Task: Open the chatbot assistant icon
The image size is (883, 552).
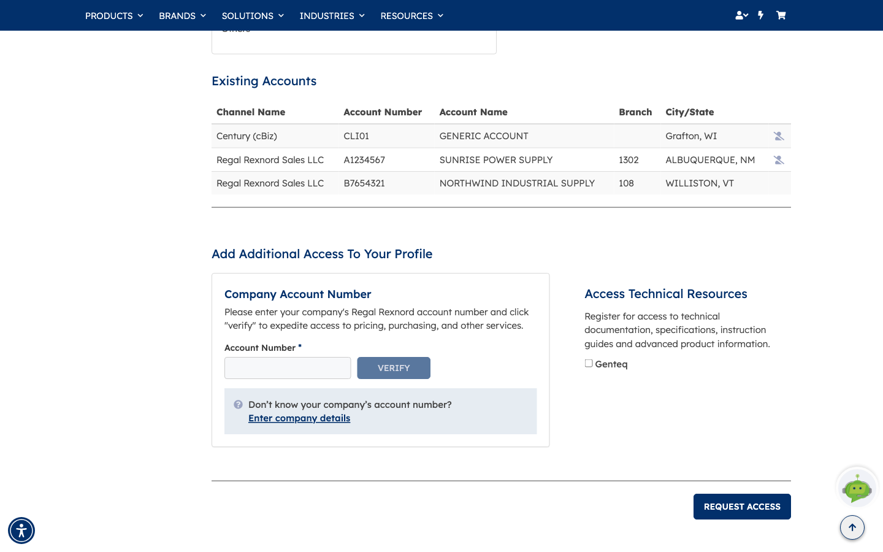Action: click(857, 488)
